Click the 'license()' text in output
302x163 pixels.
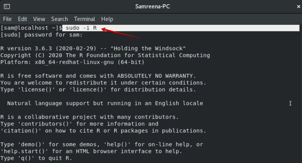coord(35,89)
